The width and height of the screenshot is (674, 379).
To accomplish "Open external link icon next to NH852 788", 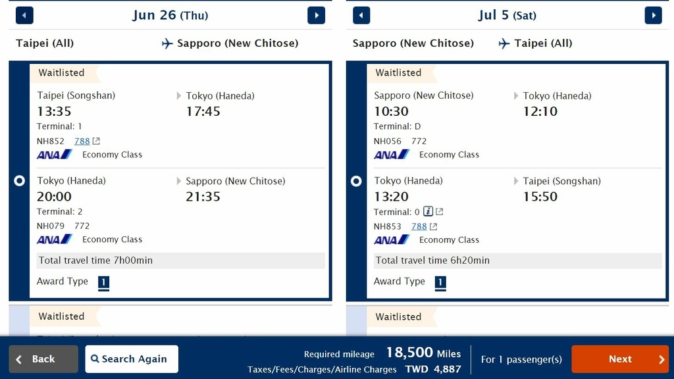I will tap(96, 141).
